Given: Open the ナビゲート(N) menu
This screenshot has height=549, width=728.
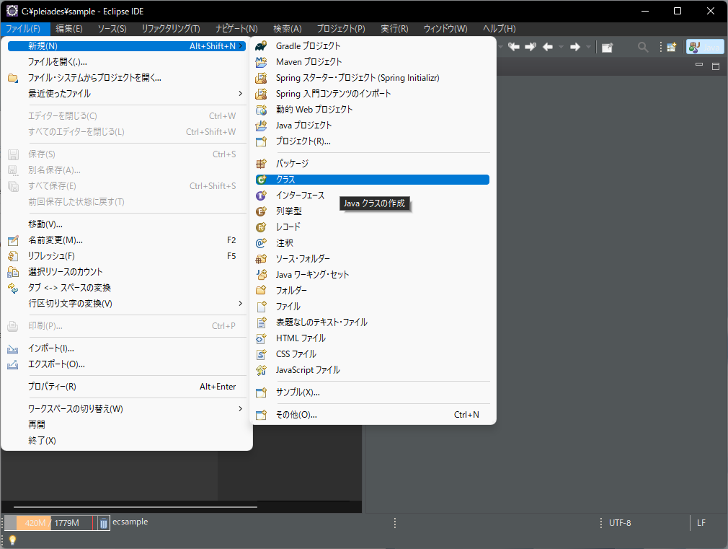Looking at the screenshot, I should (x=236, y=29).
